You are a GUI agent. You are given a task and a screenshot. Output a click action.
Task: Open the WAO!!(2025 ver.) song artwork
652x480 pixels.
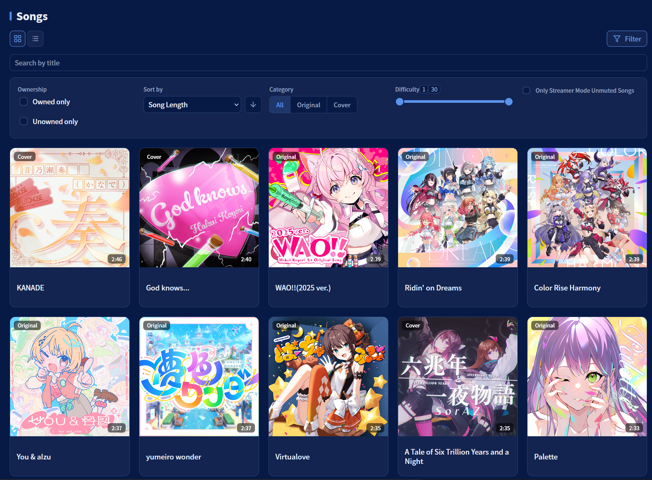click(x=329, y=208)
